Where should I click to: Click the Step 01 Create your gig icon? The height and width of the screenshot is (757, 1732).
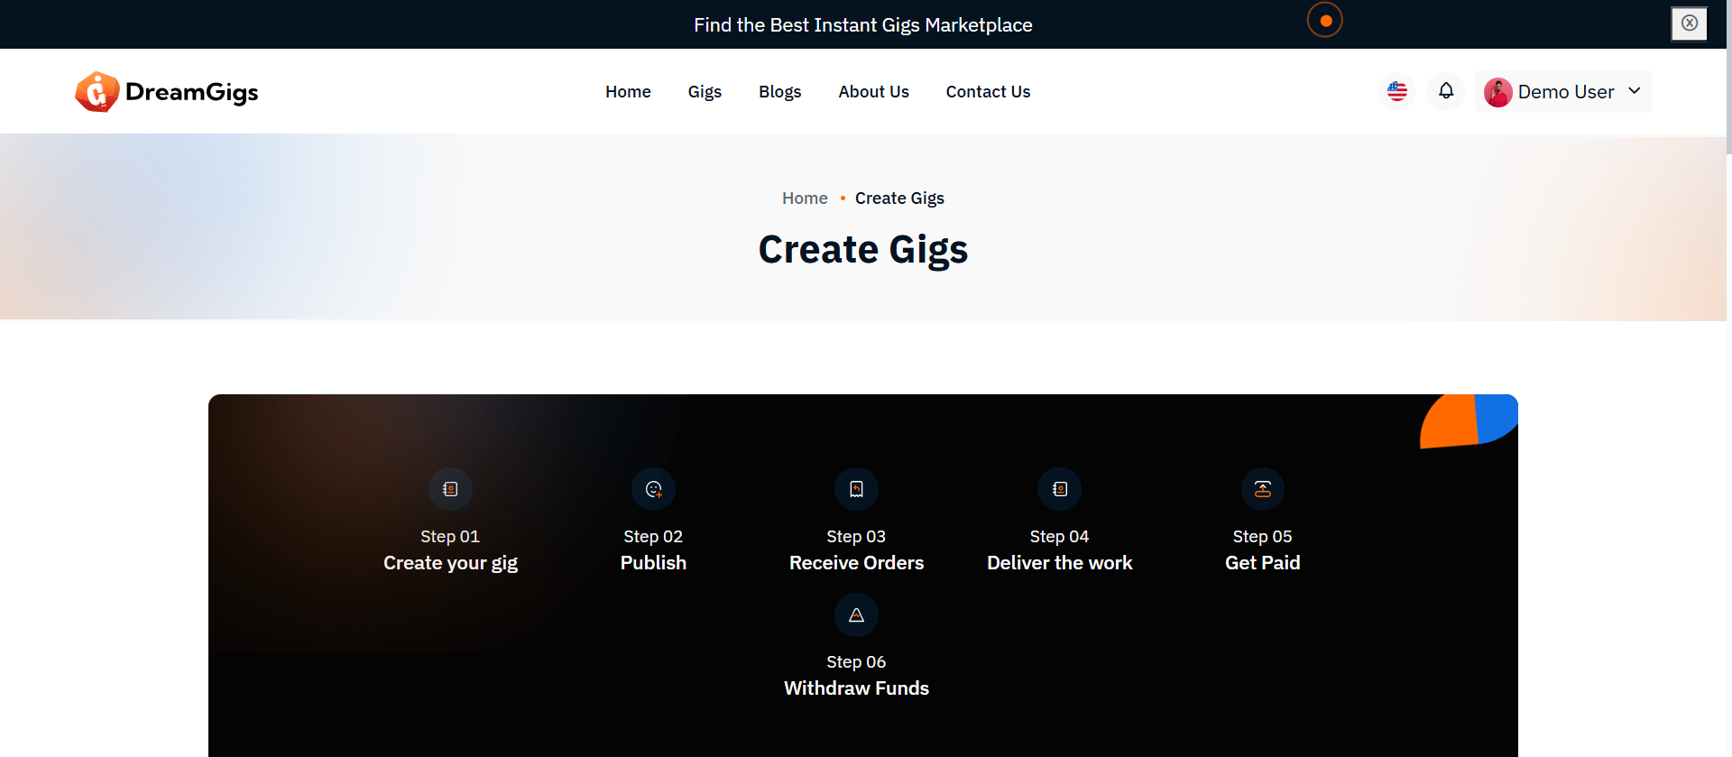point(450,489)
